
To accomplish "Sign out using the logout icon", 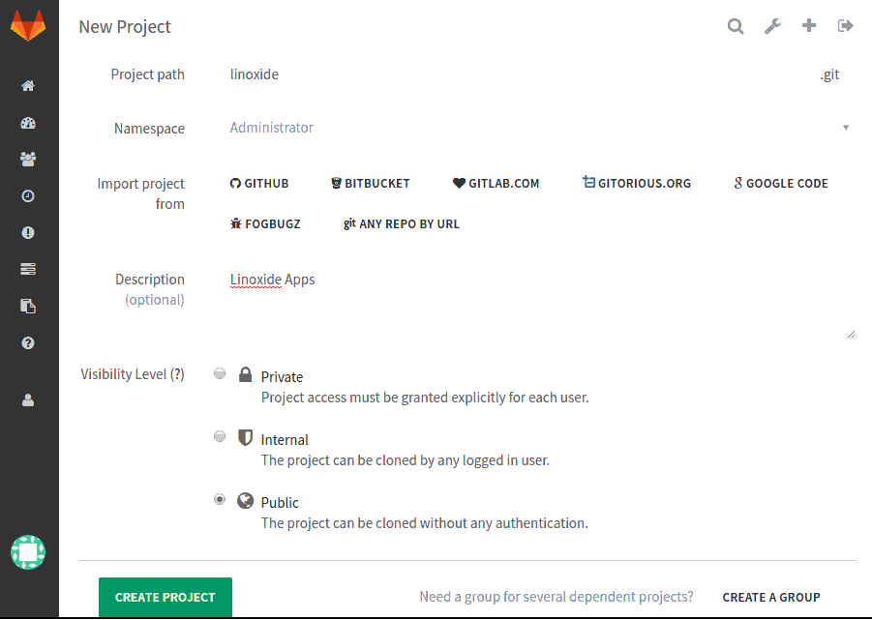I will tap(845, 25).
